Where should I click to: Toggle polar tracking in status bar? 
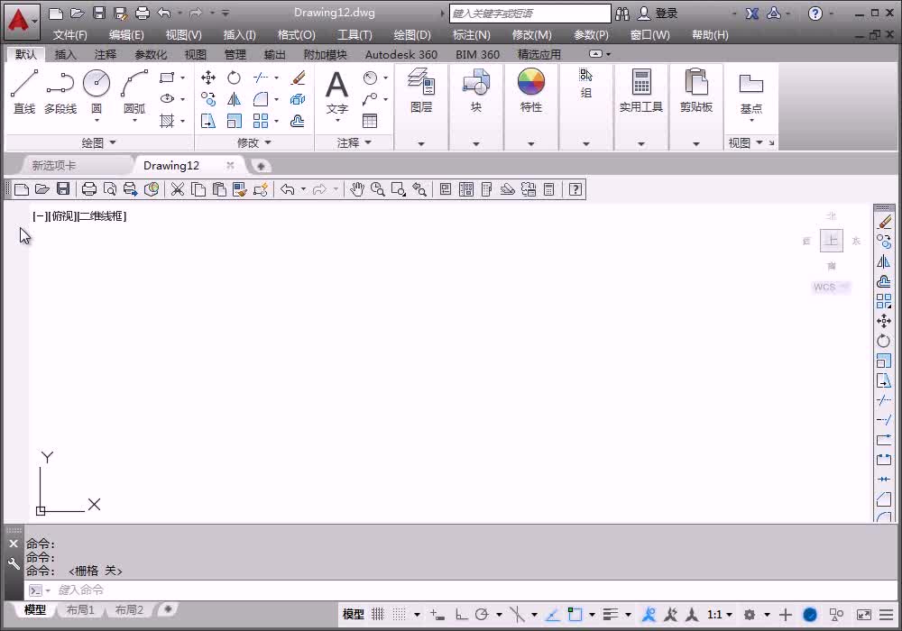482,615
